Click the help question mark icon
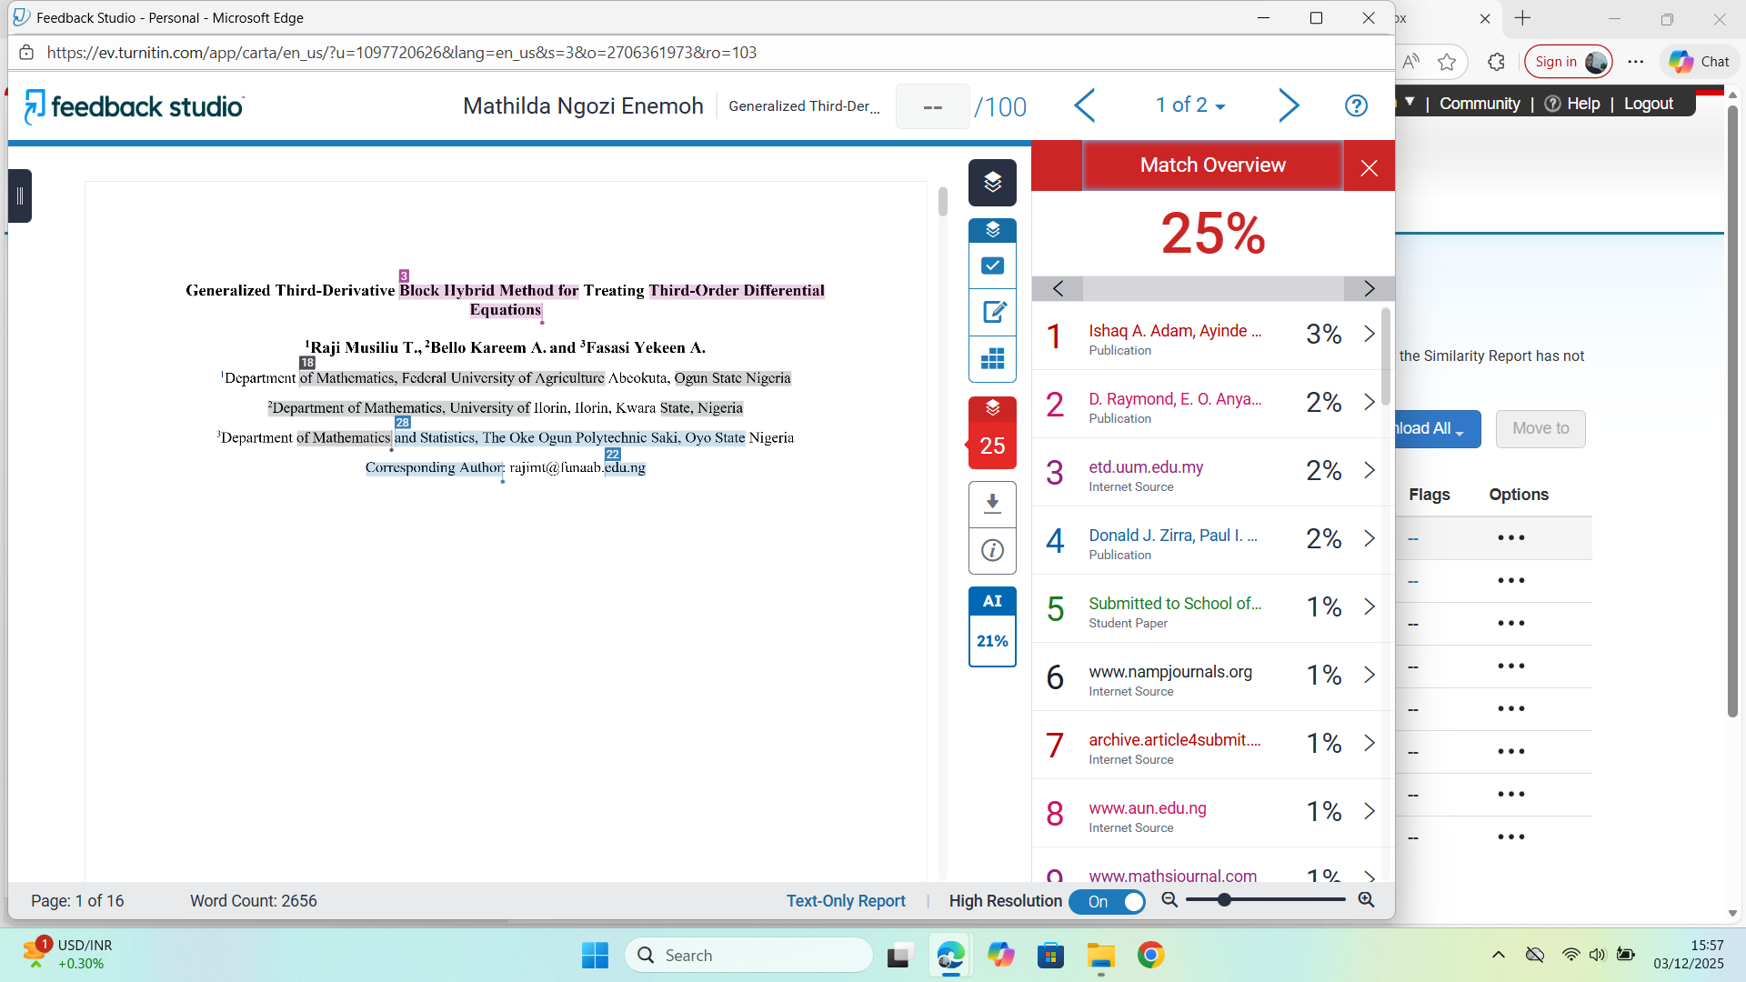The image size is (1746, 982). (x=1356, y=106)
